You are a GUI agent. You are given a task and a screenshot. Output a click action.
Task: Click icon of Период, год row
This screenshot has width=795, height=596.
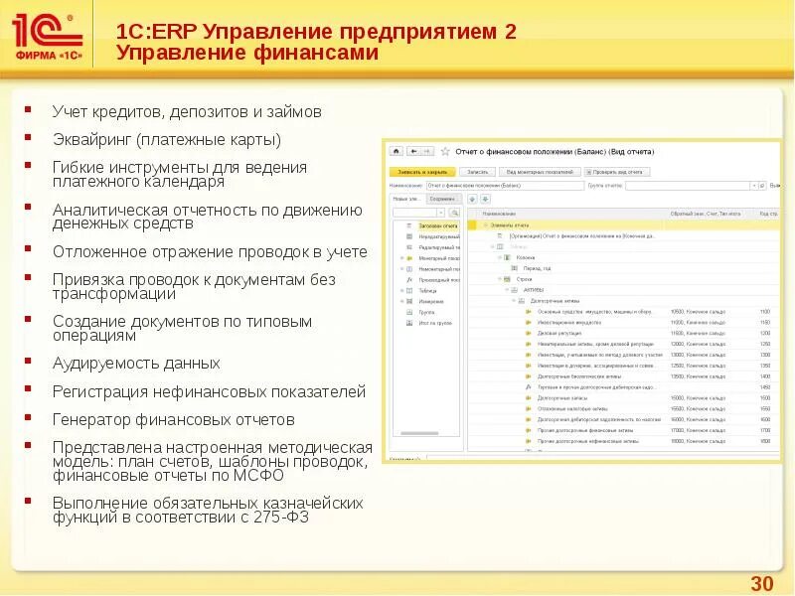click(x=514, y=268)
